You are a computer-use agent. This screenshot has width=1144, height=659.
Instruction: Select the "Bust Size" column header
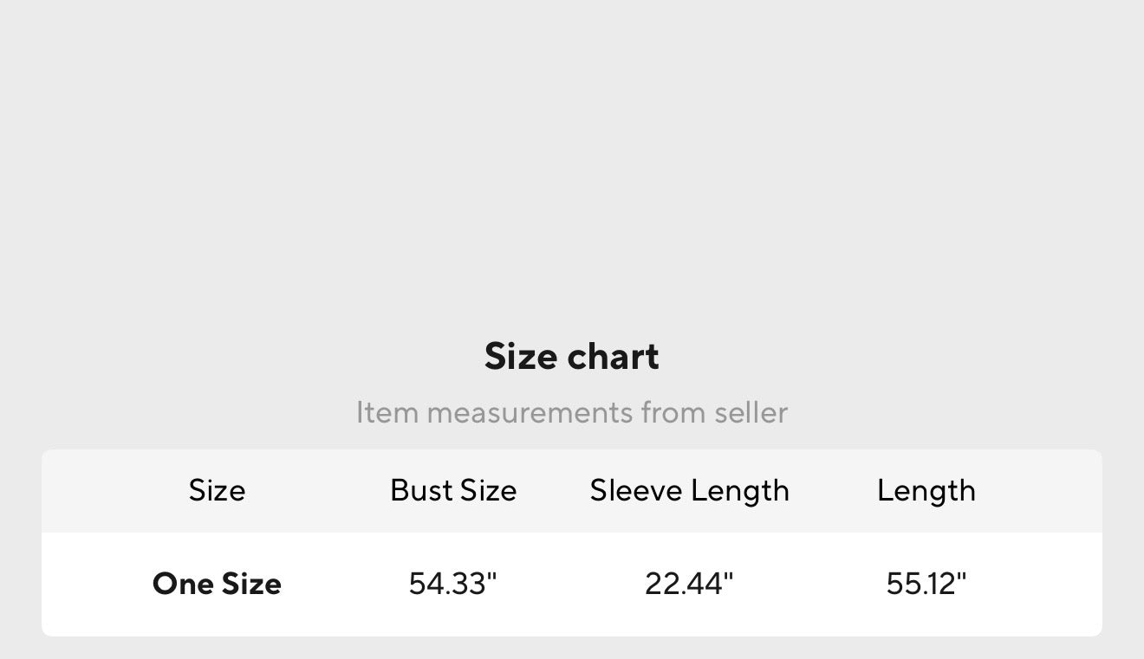453,491
